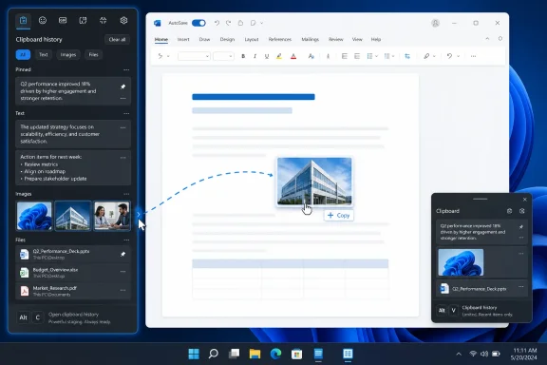
Task: Open the font name combo box
Action: tap(194, 56)
